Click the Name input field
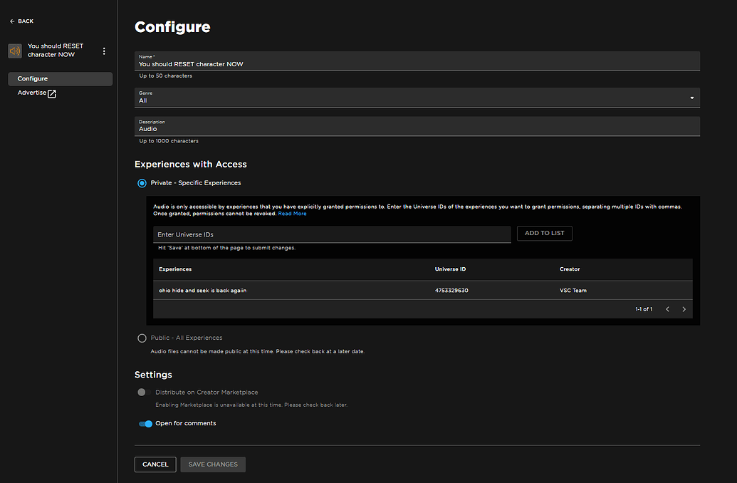737x483 pixels. pyautogui.click(x=417, y=64)
